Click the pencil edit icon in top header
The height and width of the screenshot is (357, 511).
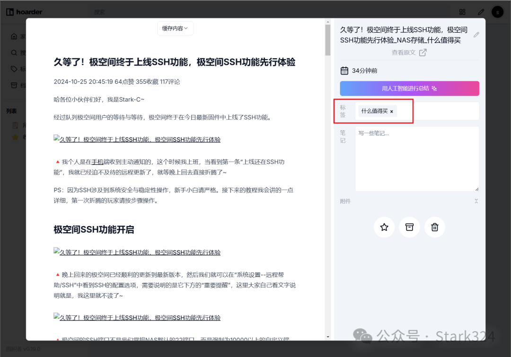pyautogui.click(x=481, y=12)
